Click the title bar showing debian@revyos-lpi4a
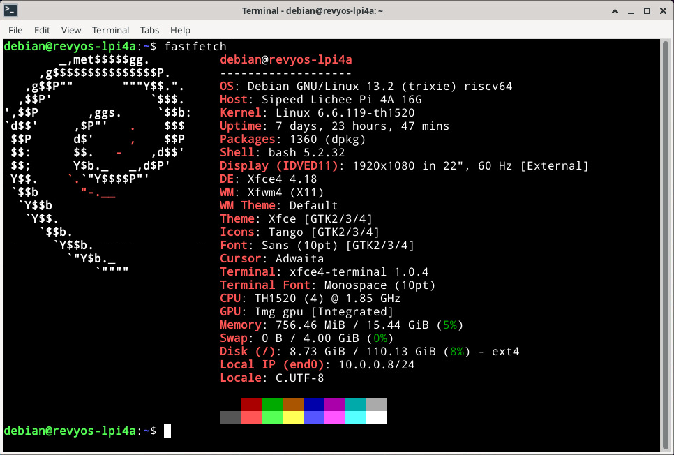 point(312,10)
